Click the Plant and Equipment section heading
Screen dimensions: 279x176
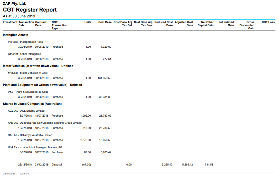click(x=42, y=85)
